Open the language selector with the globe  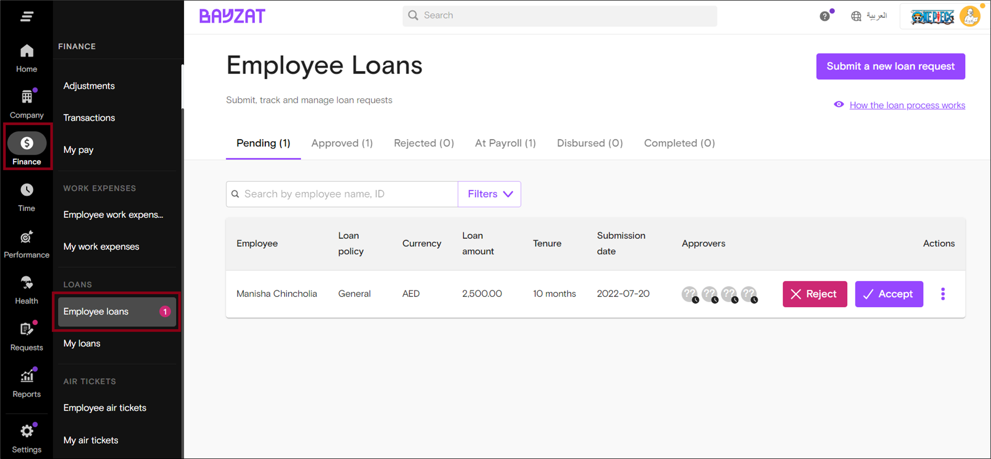coord(856,16)
